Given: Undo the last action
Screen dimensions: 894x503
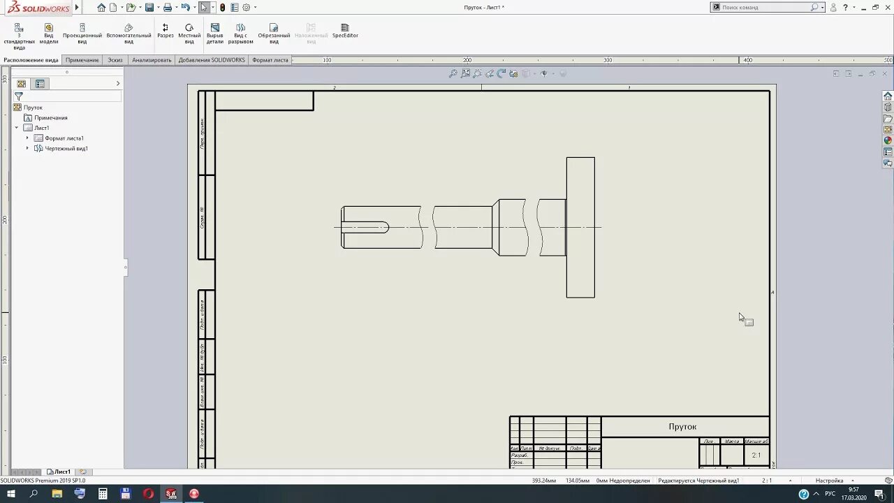Looking at the screenshot, I should (186, 8).
